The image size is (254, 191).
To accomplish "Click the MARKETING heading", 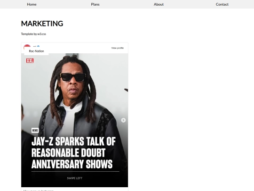I will tap(42, 24).
